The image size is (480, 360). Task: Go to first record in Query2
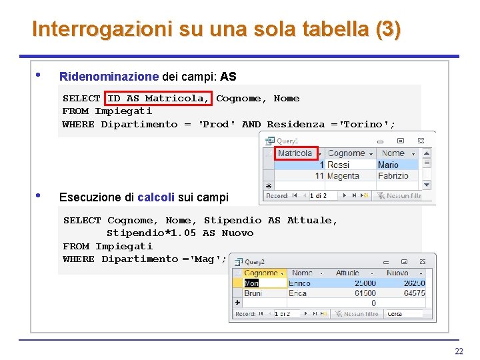pyautogui.click(x=261, y=314)
